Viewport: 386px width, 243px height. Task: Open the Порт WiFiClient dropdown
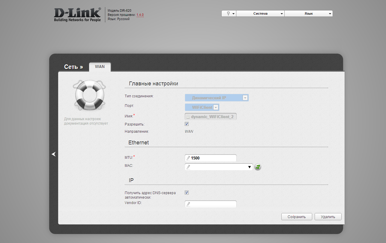202,107
